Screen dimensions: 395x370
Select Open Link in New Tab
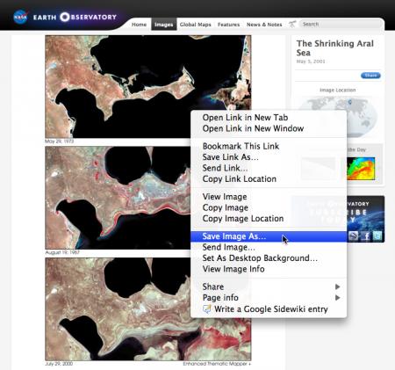[x=245, y=118]
